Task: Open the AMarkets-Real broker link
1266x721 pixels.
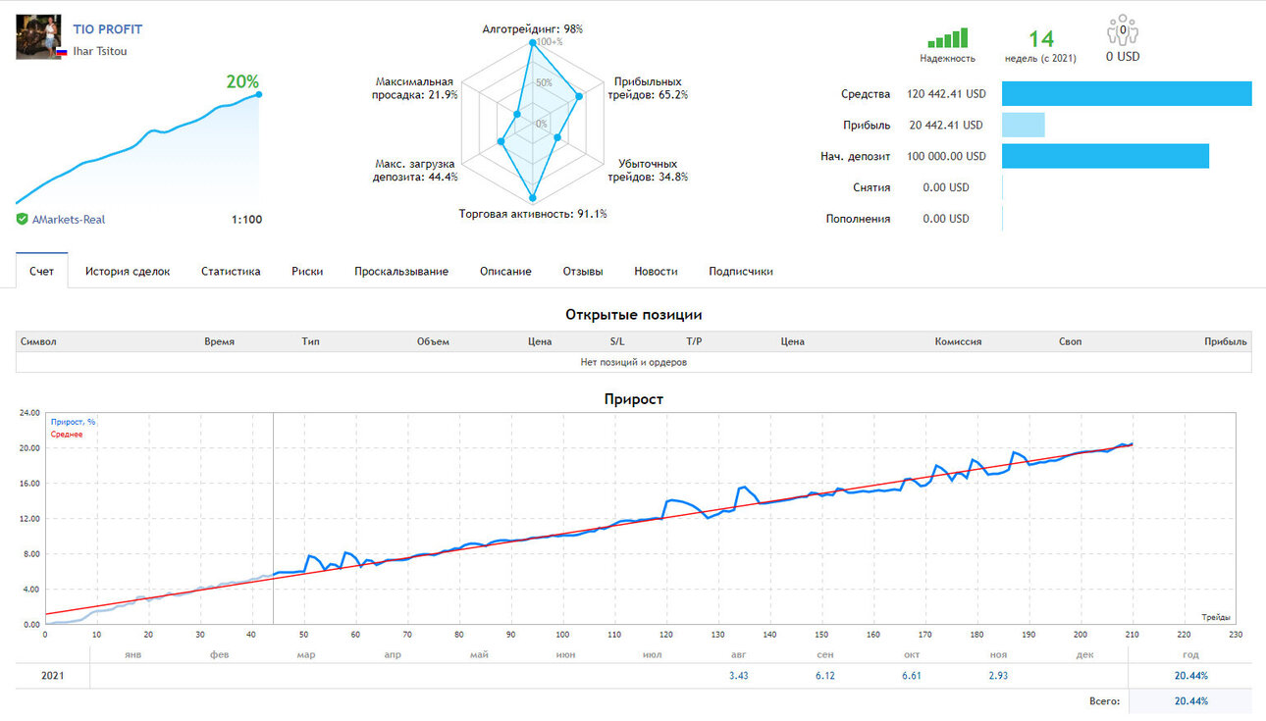Action: coord(69,220)
